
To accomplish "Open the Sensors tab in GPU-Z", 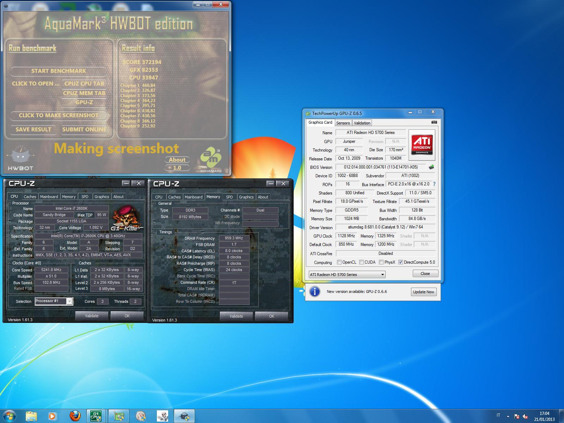I will [x=343, y=123].
